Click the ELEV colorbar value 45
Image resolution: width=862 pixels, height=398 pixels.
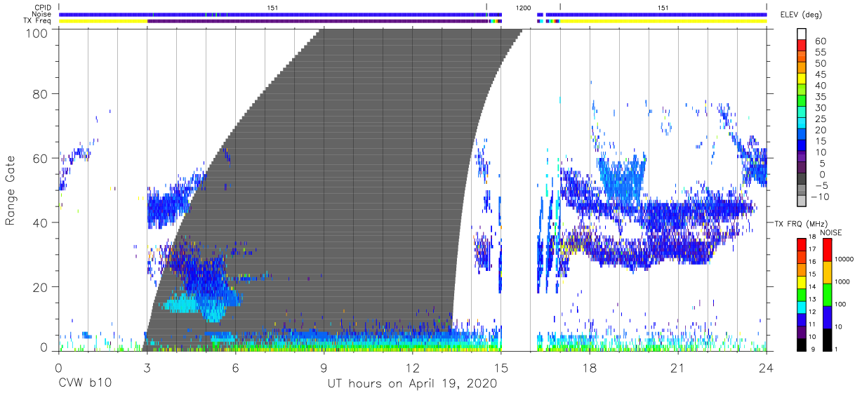tap(821, 74)
